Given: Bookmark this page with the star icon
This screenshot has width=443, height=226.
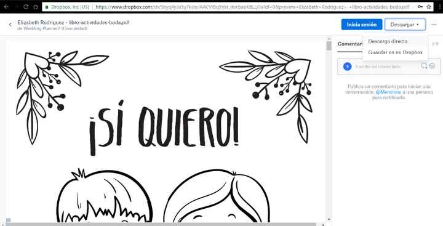Looking at the screenshot, I should (x=429, y=7).
